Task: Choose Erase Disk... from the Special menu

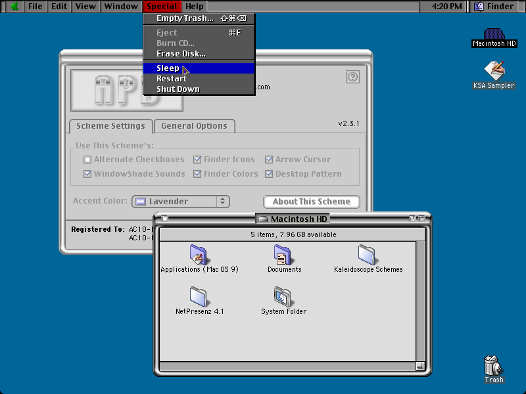Action: [199, 54]
